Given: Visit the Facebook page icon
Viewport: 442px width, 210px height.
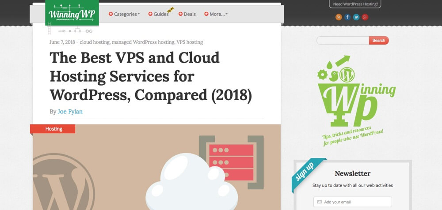Looking at the screenshot, I should coord(347,17).
